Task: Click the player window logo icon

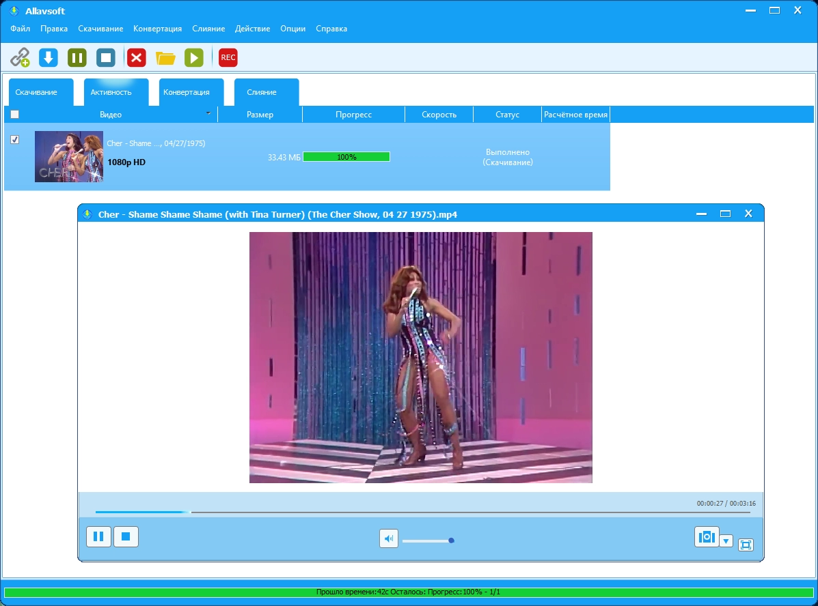Action: pyautogui.click(x=87, y=214)
